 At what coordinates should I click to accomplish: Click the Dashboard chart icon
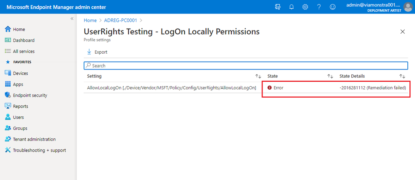coord(8,40)
